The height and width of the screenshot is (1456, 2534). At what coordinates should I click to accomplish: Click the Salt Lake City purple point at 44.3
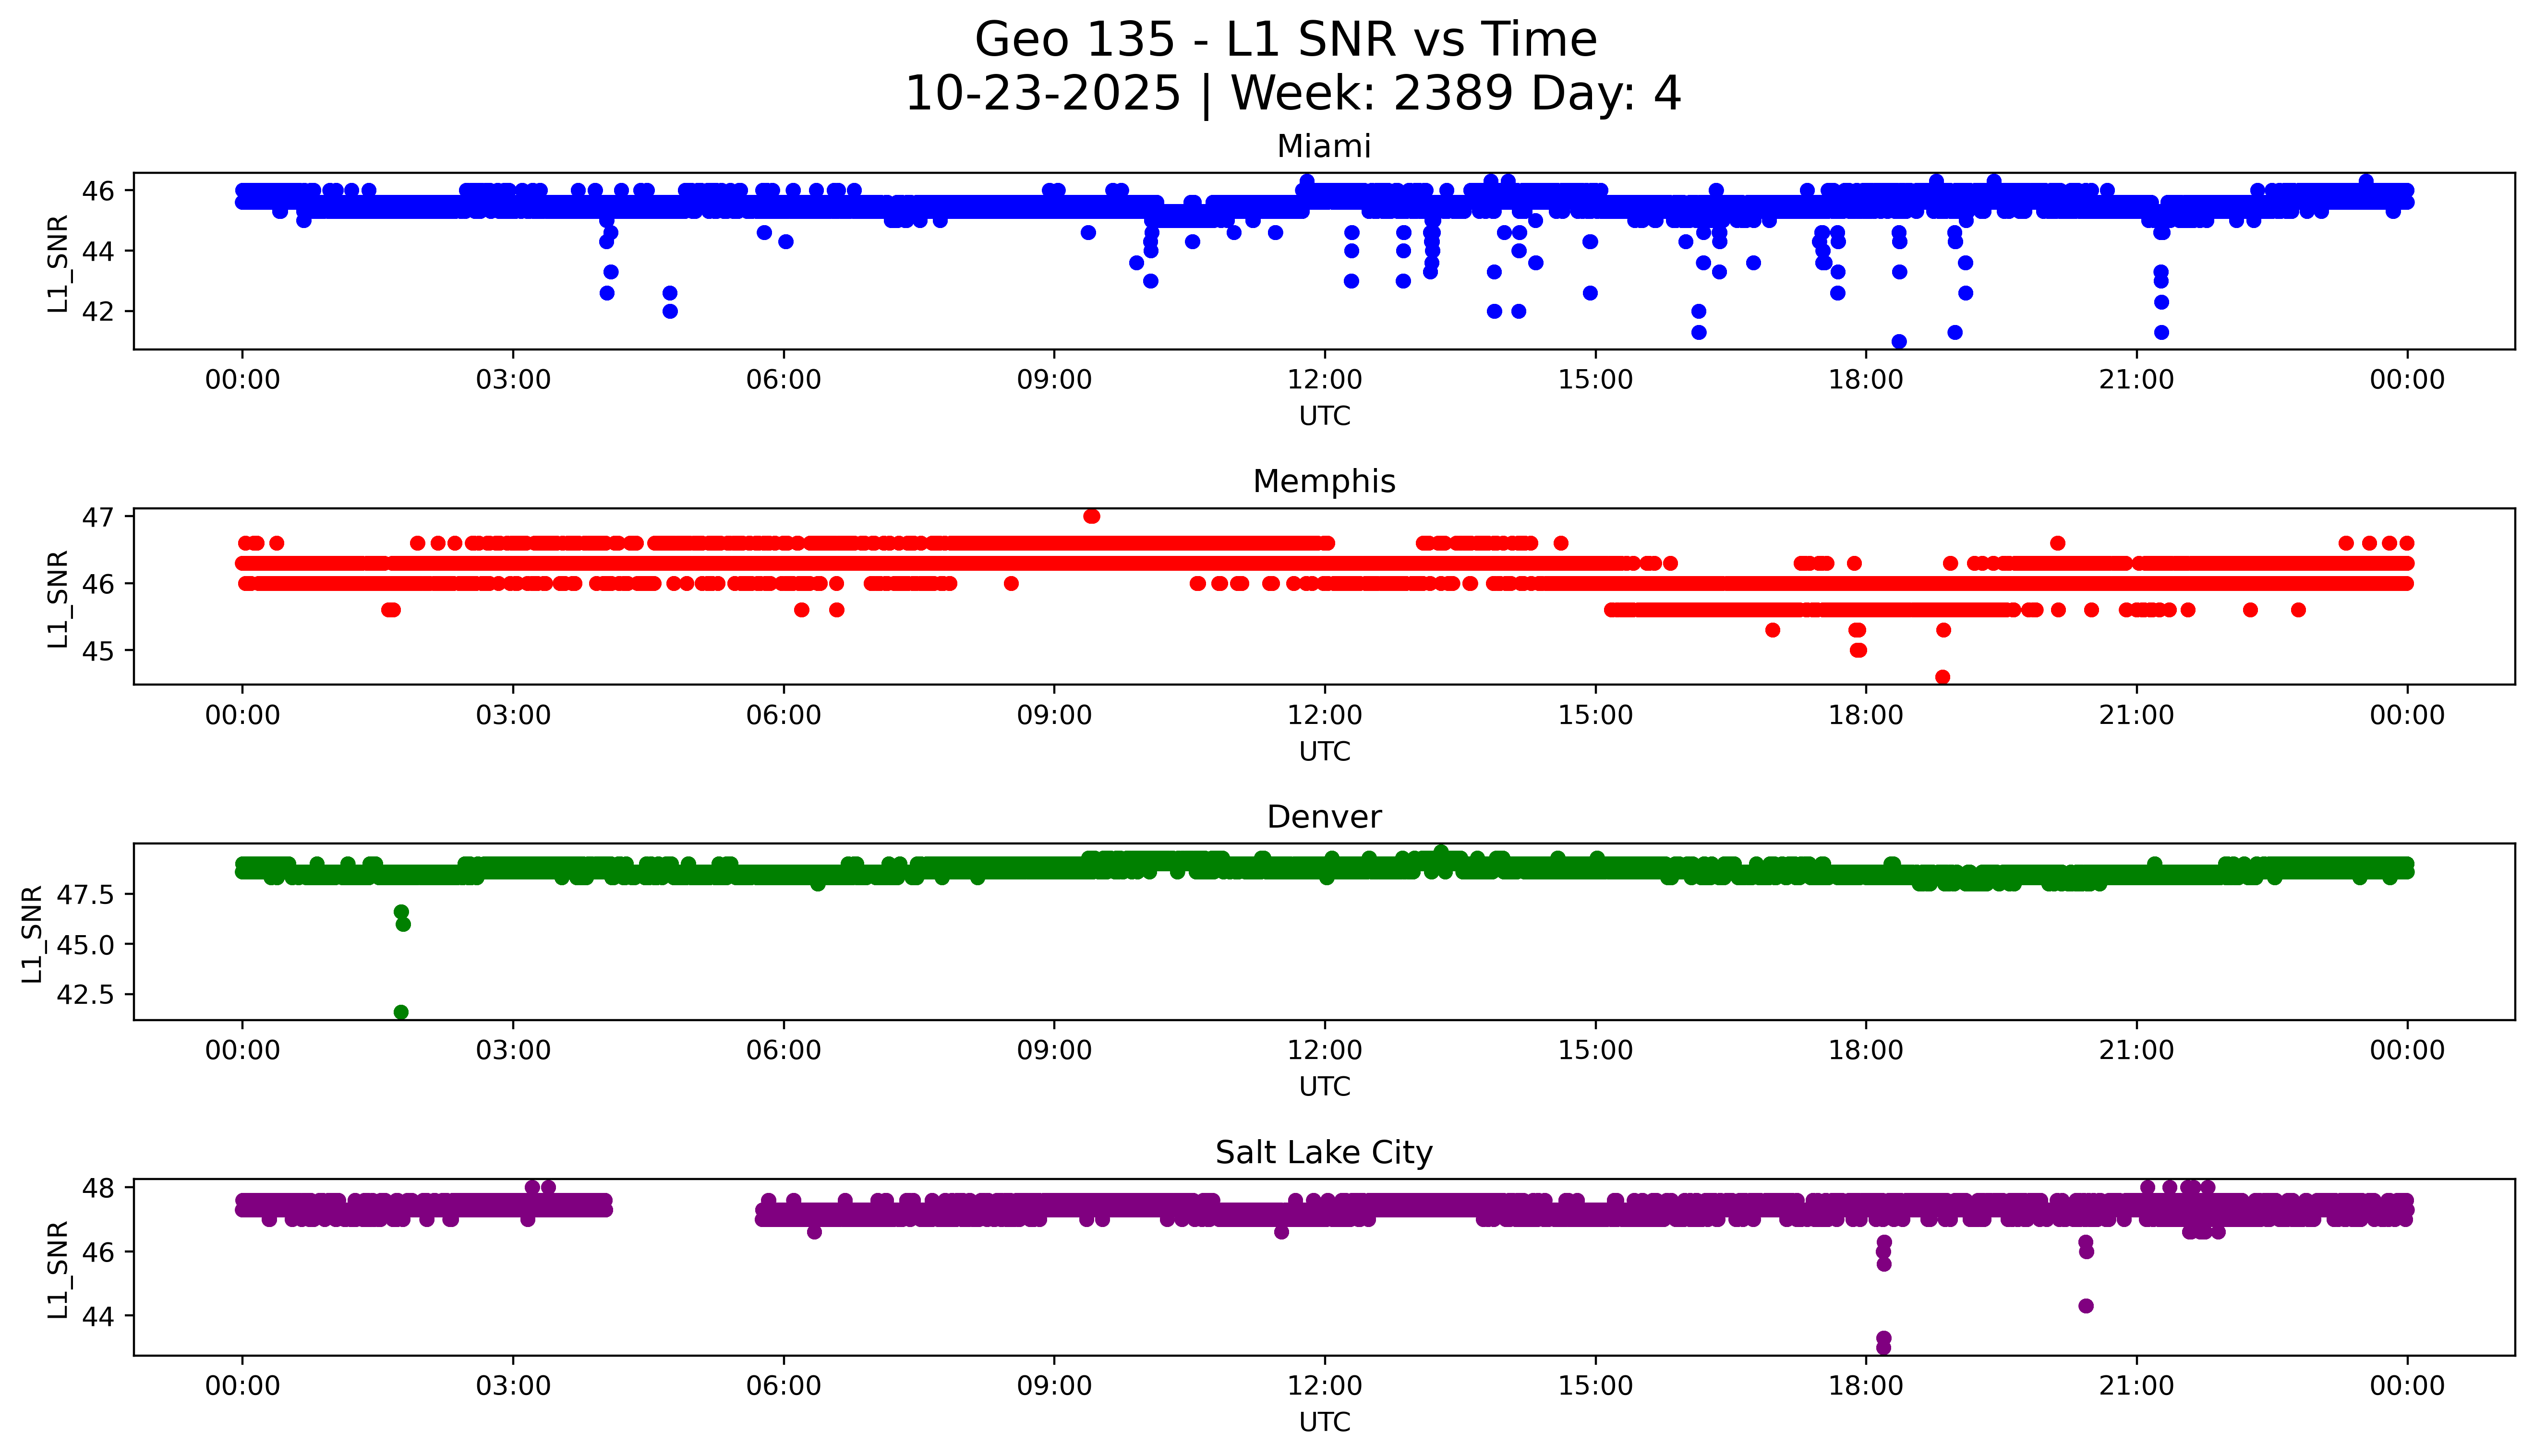click(x=2086, y=1306)
